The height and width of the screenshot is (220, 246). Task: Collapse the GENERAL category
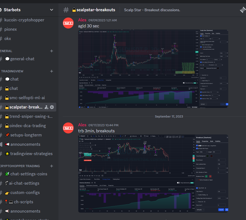point(6,51)
